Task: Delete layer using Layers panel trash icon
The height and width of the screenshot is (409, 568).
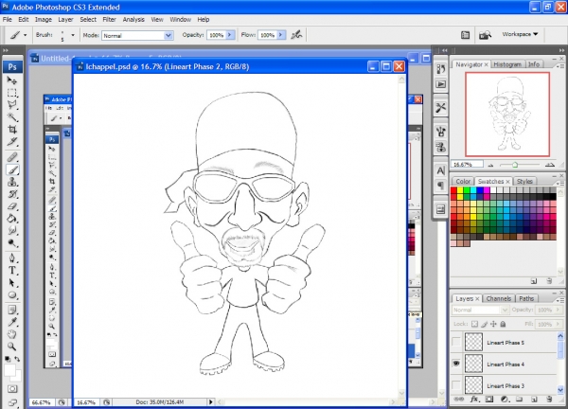Action: pos(549,400)
